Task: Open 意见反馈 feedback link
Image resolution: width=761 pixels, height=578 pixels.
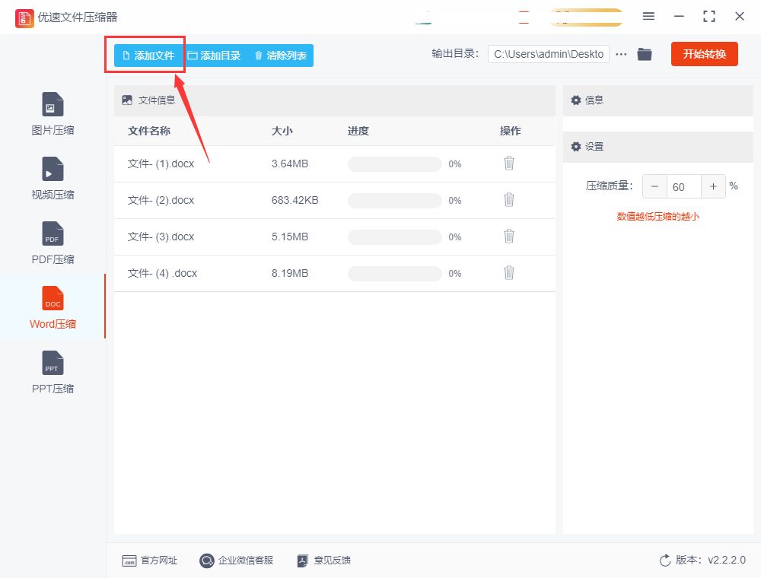Action: pos(323,561)
